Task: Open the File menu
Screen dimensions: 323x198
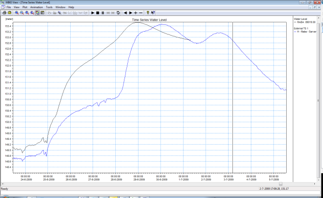Action: 9,7
